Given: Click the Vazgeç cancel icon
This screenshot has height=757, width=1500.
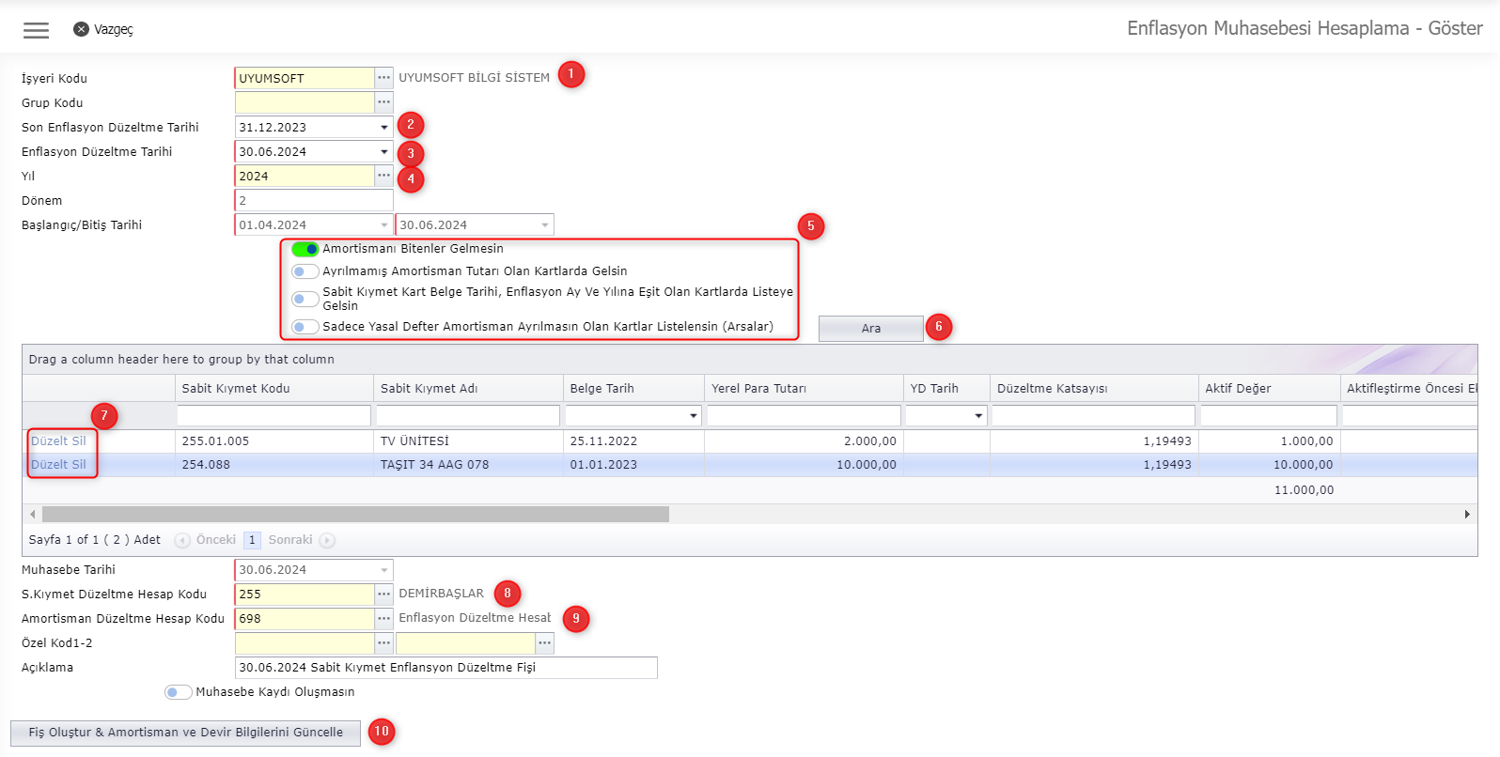Looking at the screenshot, I should pos(81,29).
